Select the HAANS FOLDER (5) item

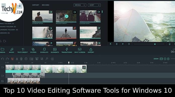[x=8, y=27]
